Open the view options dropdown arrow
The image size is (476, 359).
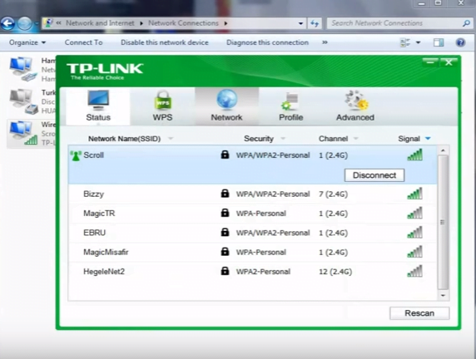coord(418,42)
